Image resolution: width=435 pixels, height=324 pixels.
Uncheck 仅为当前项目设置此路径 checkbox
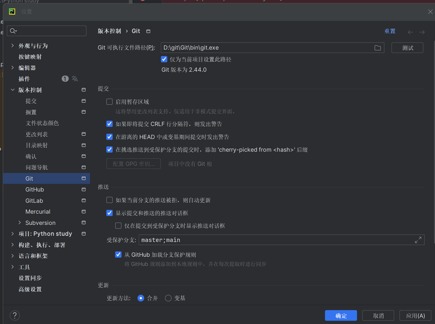(164, 59)
